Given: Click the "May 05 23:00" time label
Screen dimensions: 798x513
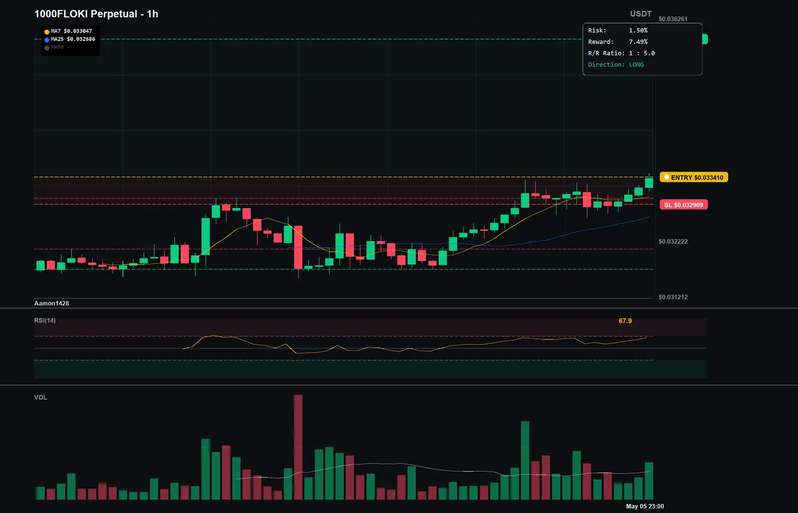Looking at the screenshot, I should click(645, 506).
